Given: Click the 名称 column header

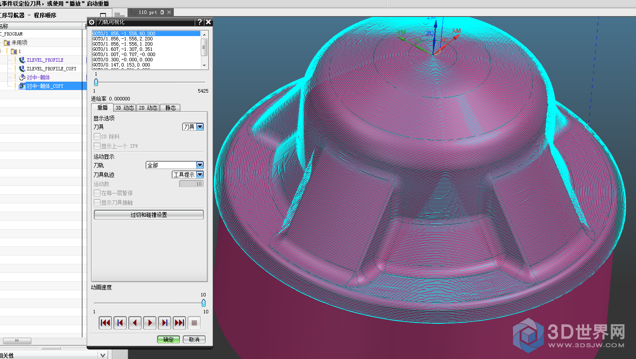Looking at the screenshot, I should tap(41, 26).
